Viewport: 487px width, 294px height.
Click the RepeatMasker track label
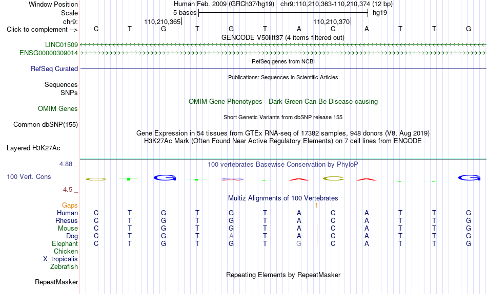[x=56, y=282]
